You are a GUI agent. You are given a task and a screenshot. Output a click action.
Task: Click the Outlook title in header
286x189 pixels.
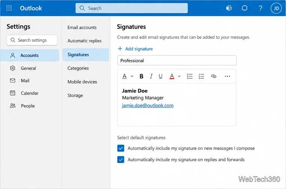coord(31,8)
